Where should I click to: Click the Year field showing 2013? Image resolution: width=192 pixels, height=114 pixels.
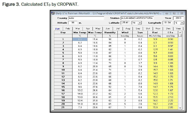click(x=178, y=18)
